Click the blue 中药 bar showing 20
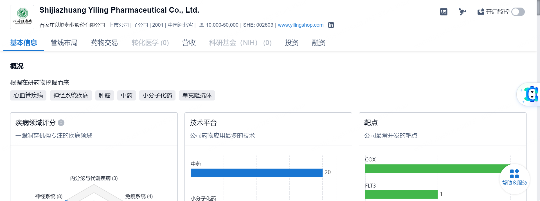540x201 pixels. (x=256, y=173)
